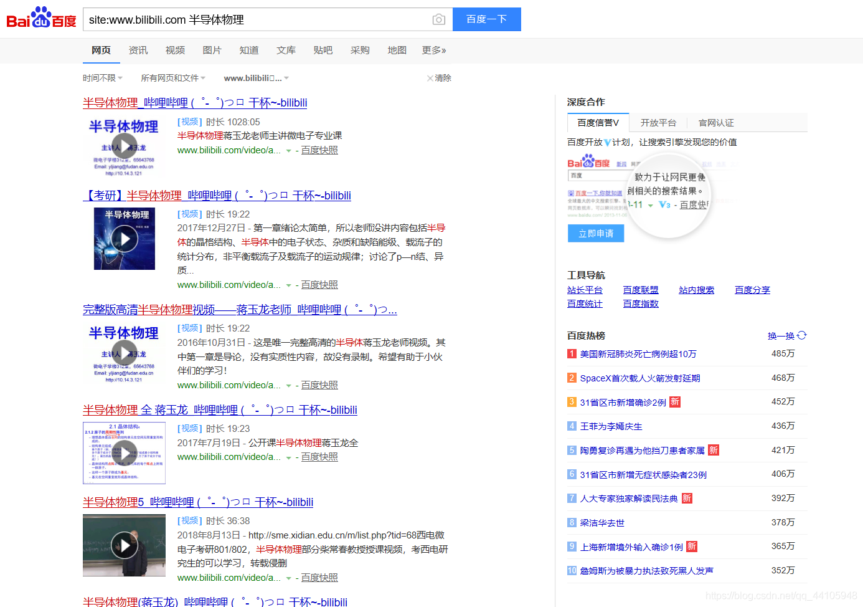The height and width of the screenshot is (607, 863).
Task: Play first result video thumbnail 1028:05
Action: (x=125, y=146)
